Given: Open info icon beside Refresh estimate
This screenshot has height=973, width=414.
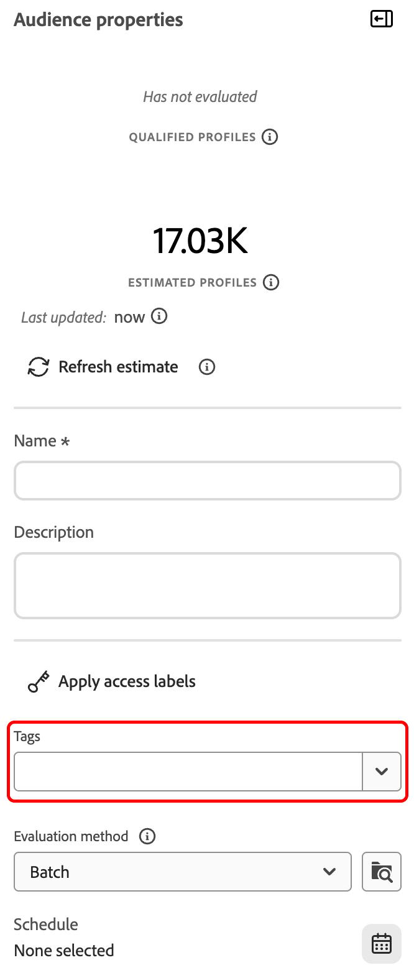Looking at the screenshot, I should [x=207, y=367].
